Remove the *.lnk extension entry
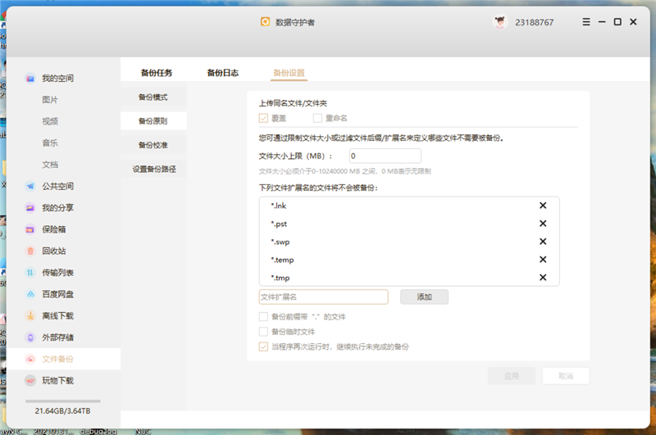656x435 pixels. point(542,206)
